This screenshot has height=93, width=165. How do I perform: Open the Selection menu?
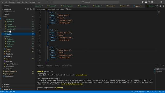tap(12, 2)
